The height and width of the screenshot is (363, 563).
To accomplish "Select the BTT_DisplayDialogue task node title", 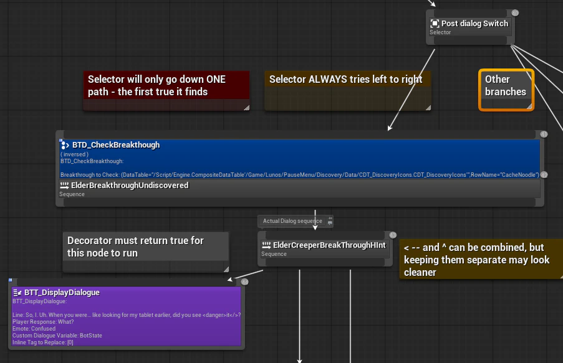I will click(62, 293).
